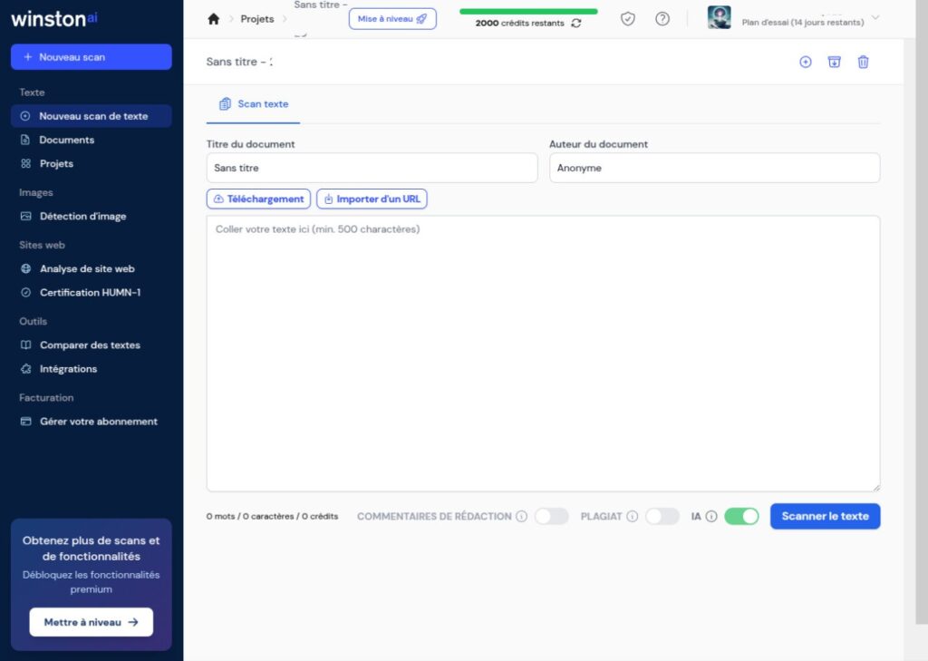
Task: Go to Détection d'image in sidebar
Action: (x=82, y=217)
